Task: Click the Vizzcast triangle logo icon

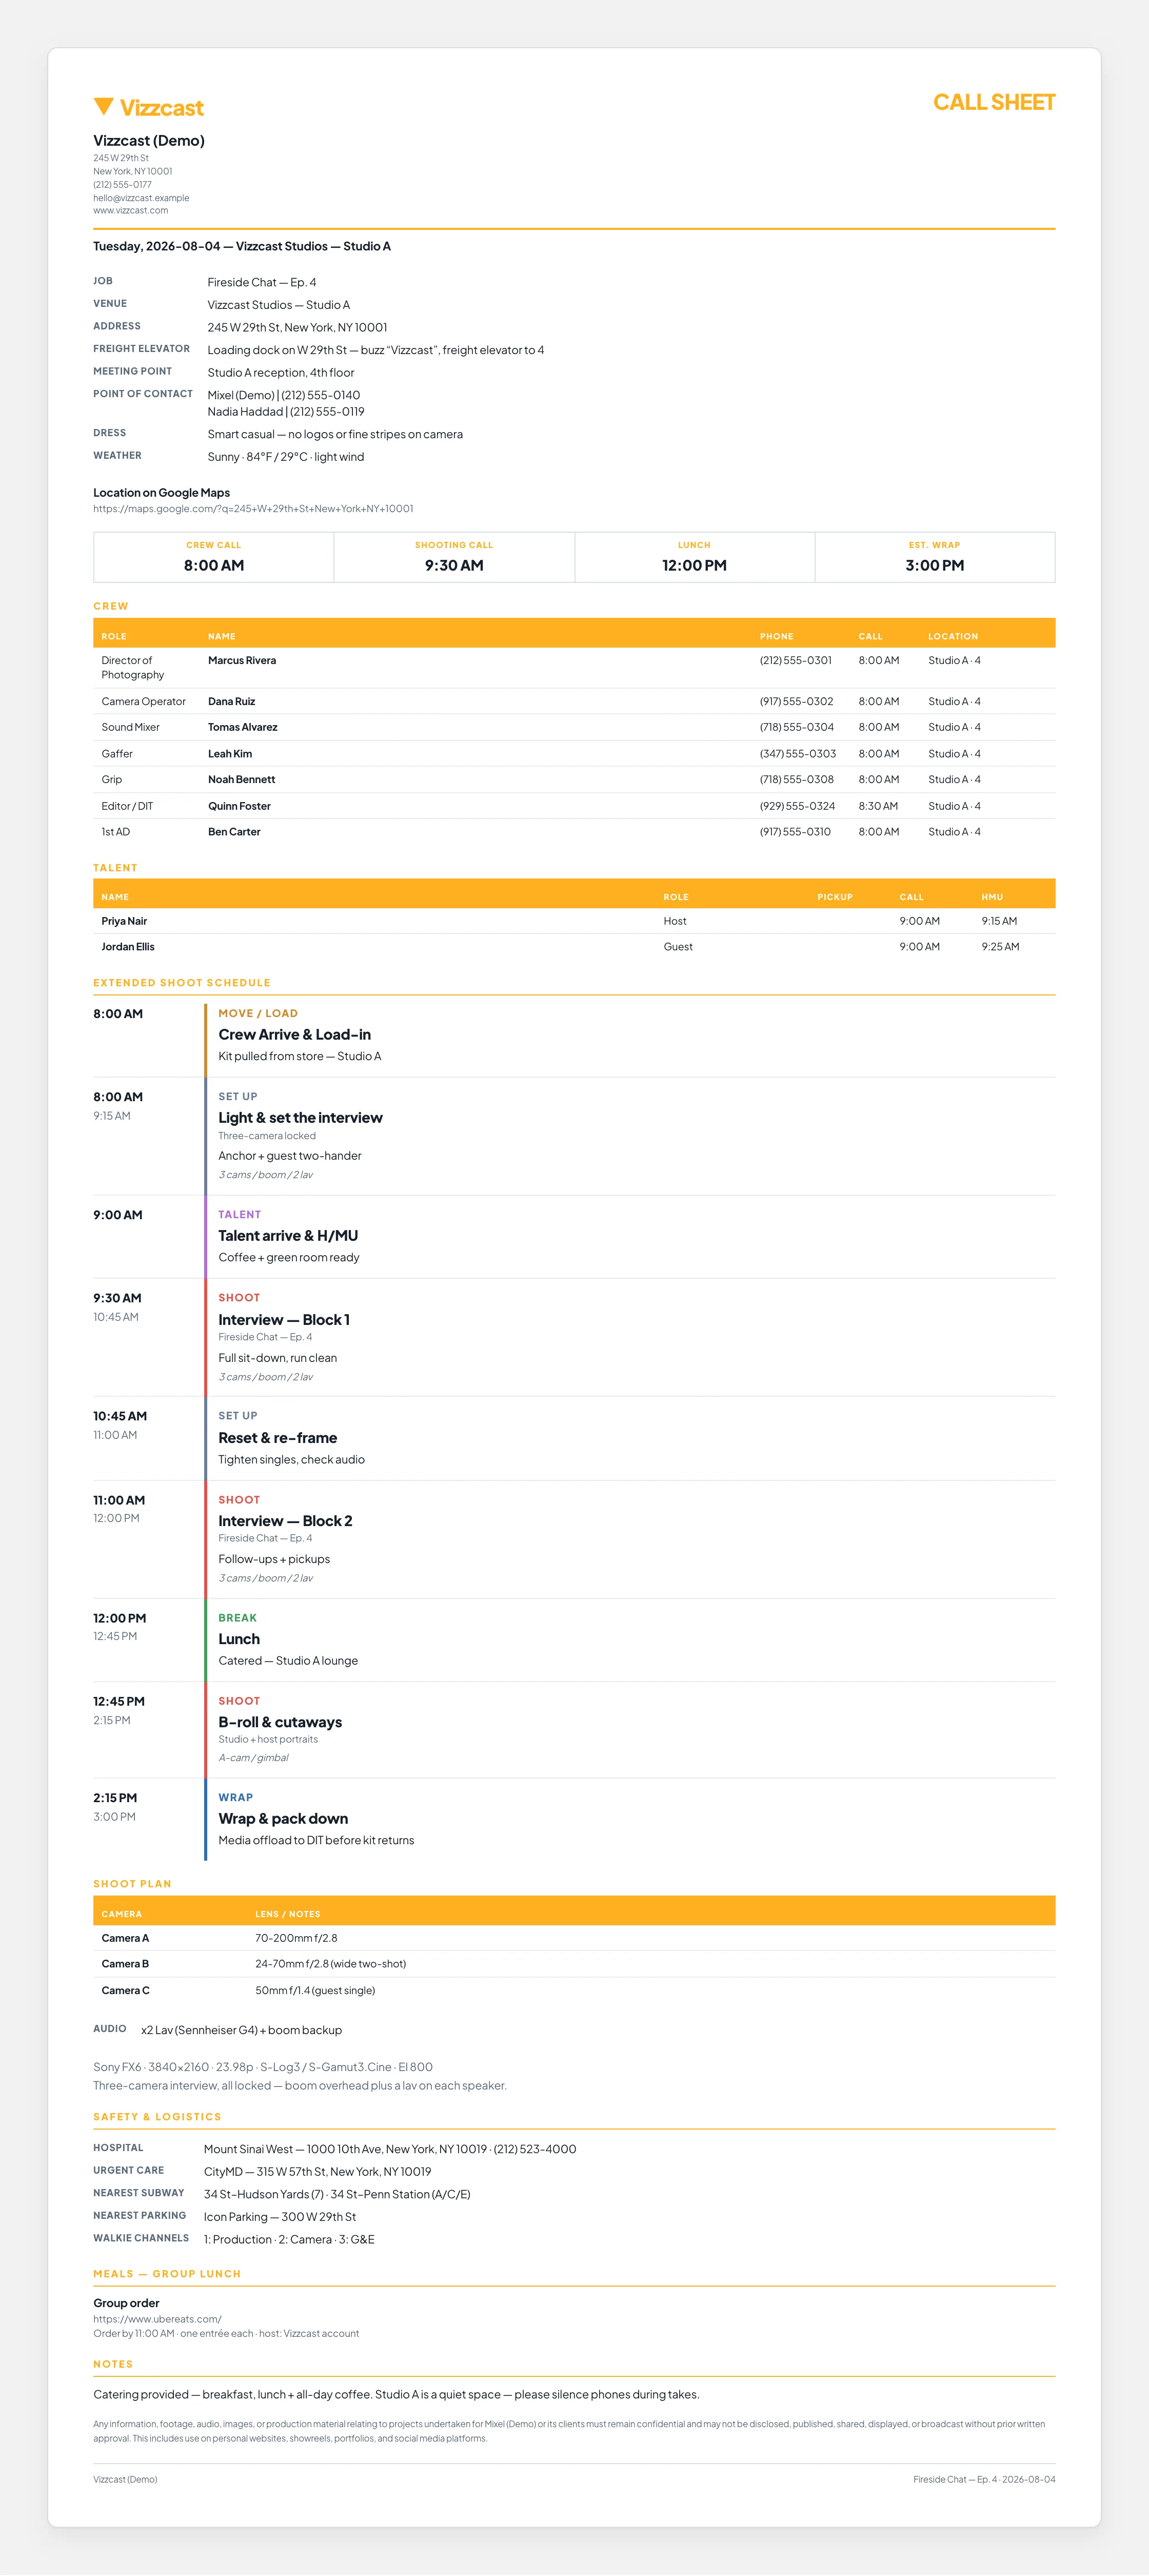Action: (x=103, y=106)
